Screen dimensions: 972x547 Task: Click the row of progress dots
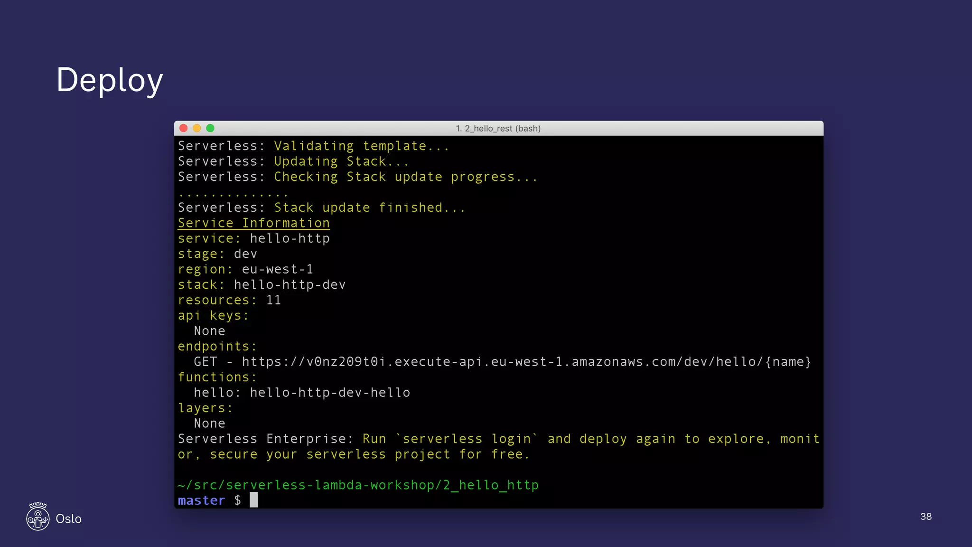pyautogui.click(x=233, y=195)
